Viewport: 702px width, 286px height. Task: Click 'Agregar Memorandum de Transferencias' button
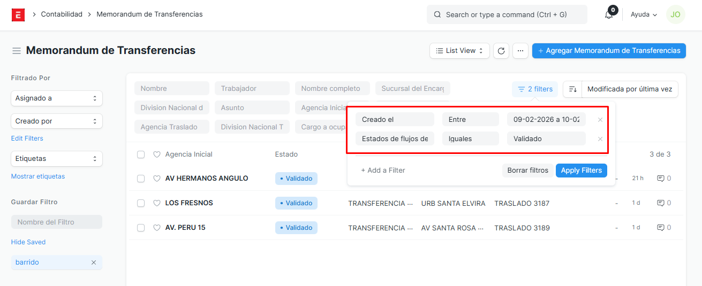[x=609, y=51]
